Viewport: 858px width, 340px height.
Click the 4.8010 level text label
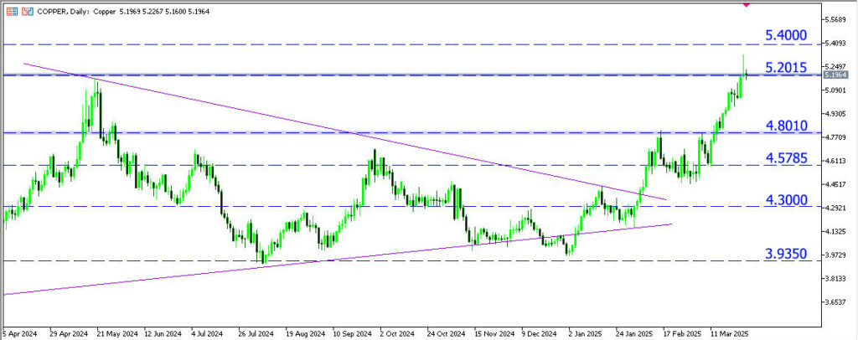(x=785, y=126)
